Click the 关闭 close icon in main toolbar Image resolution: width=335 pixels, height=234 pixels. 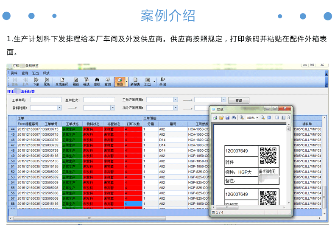162,81
